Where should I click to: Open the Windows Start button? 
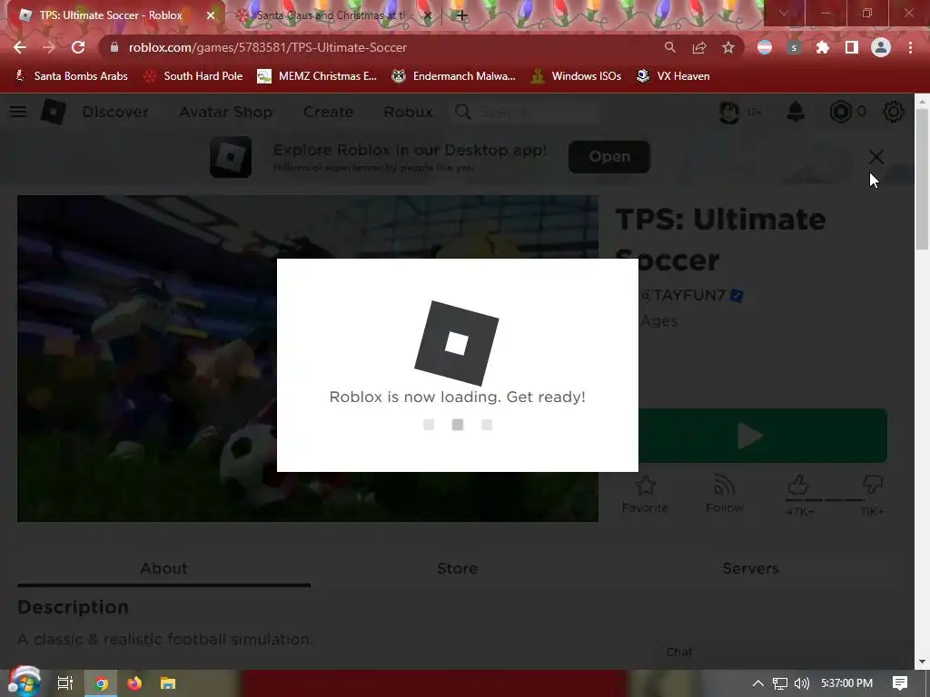tap(23, 682)
